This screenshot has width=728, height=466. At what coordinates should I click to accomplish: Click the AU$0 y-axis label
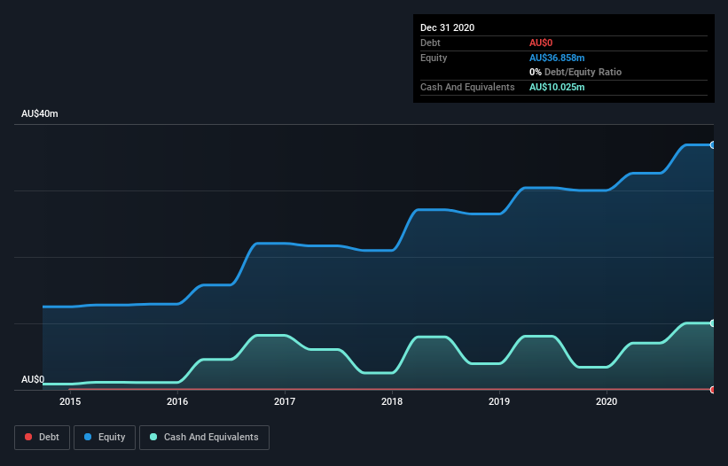click(x=33, y=379)
